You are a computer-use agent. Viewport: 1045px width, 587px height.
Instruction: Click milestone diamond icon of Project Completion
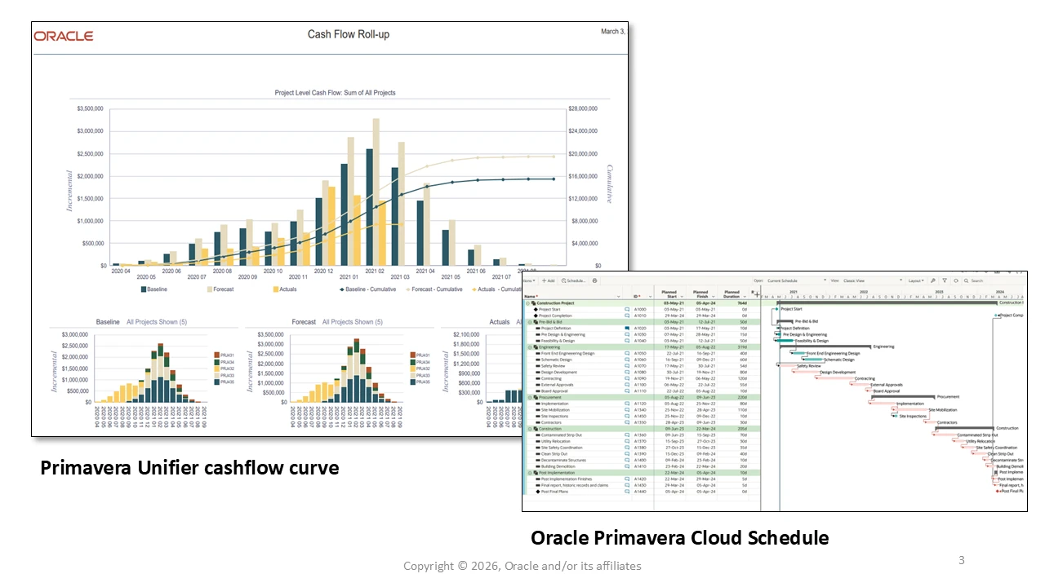536,316
